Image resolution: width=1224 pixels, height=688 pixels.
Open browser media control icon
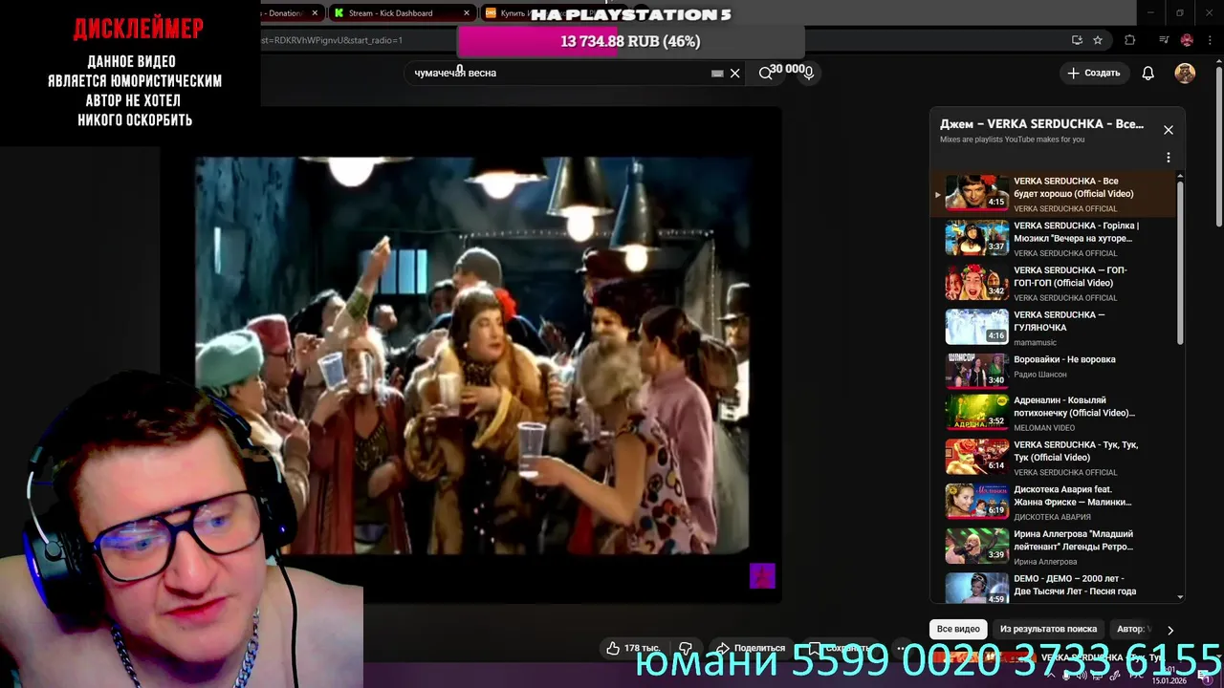(1164, 40)
